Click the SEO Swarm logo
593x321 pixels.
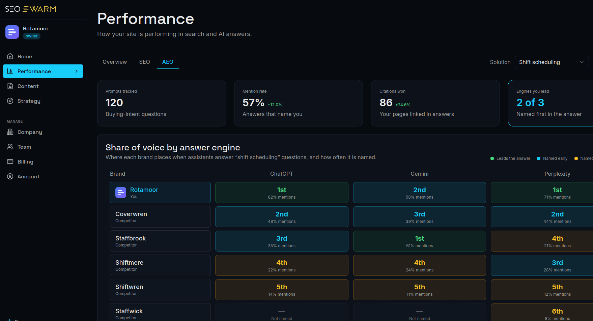[31, 9]
